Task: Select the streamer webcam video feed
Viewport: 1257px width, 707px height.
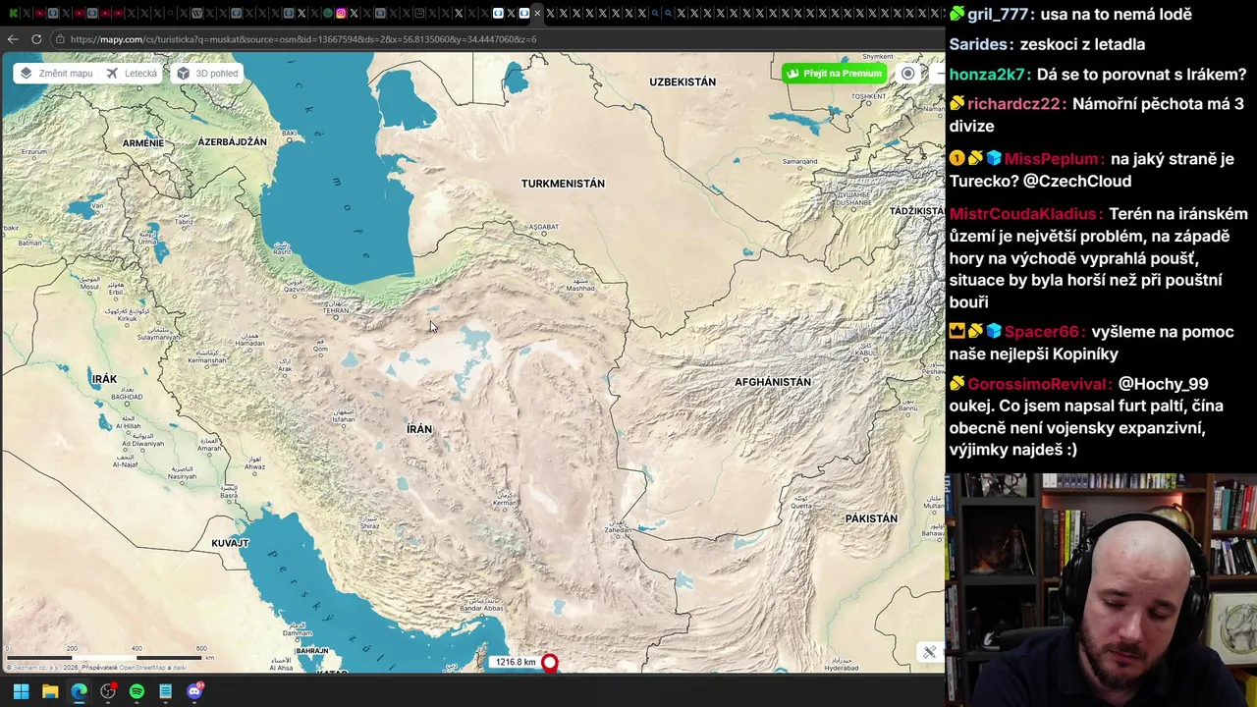Action: click(1101, 590)
